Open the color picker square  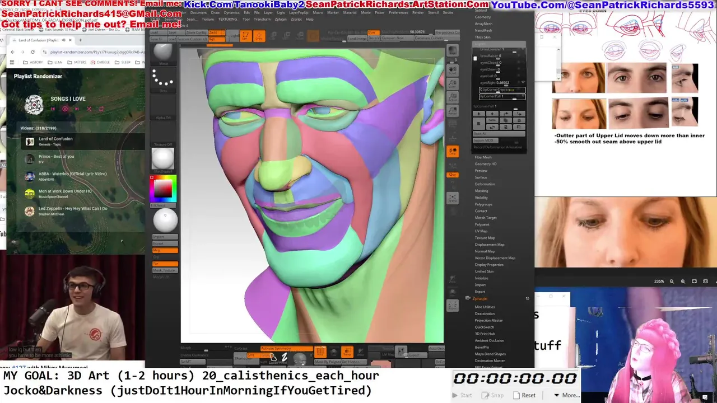pos(163,190)
